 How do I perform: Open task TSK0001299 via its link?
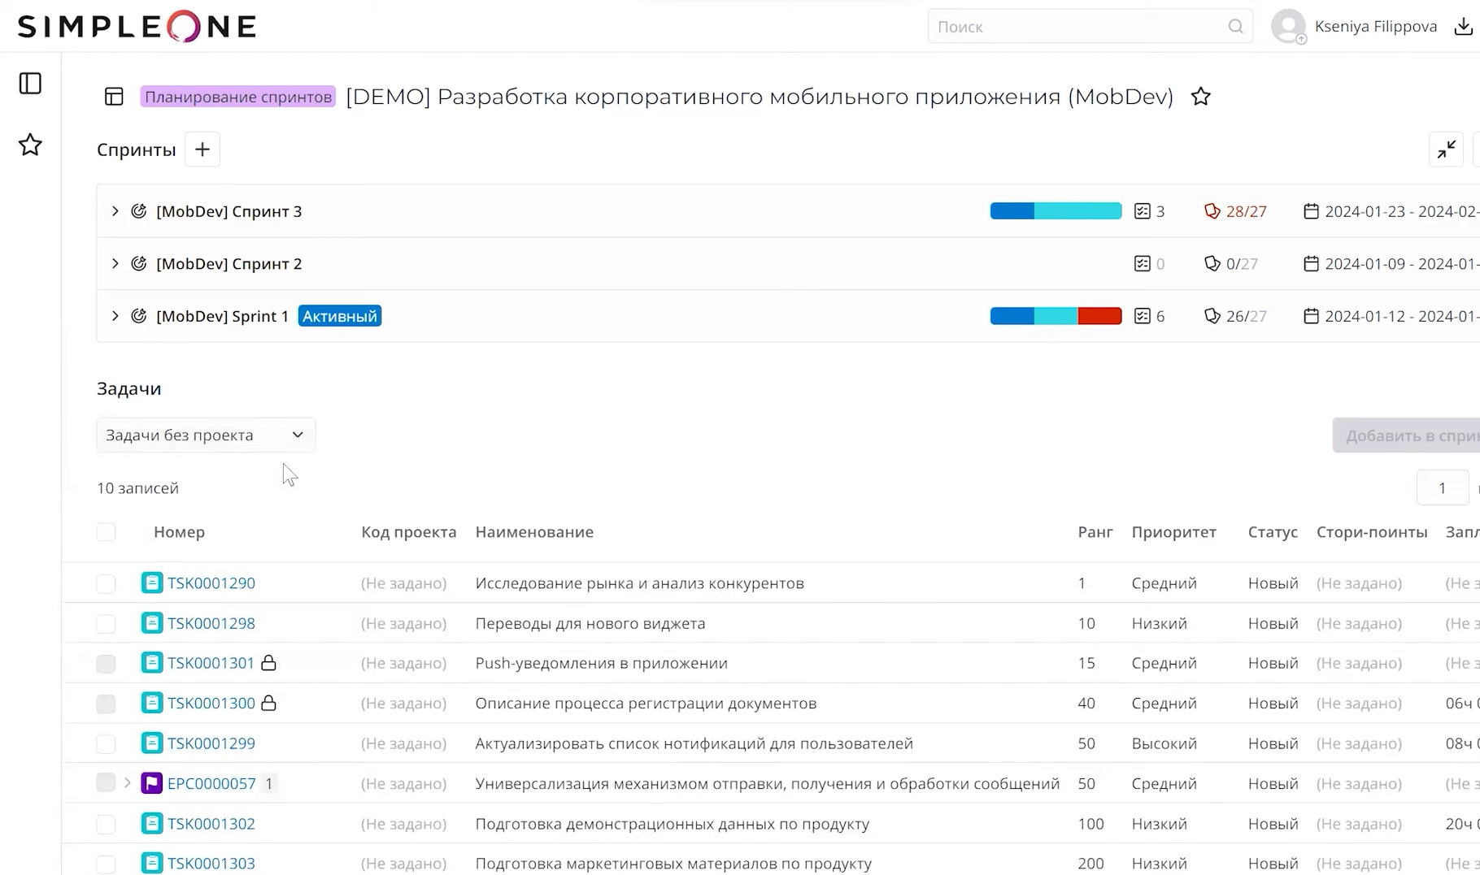pos(211,743)
